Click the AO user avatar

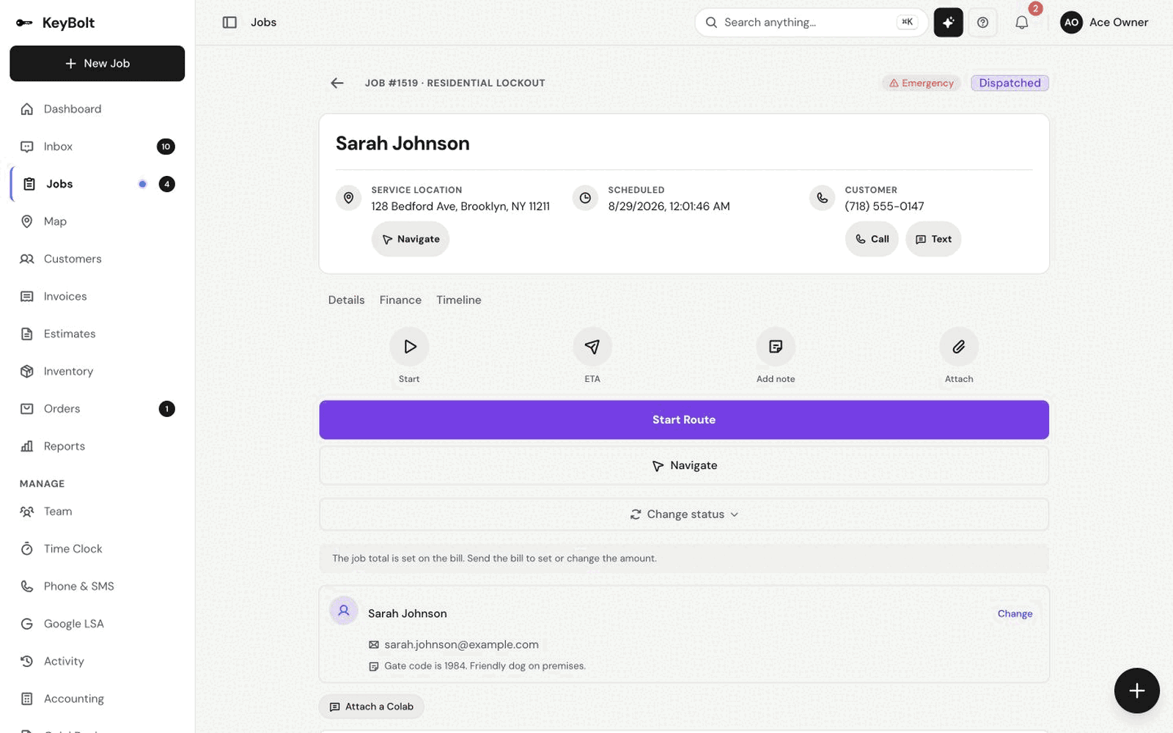click(x=1071, y=23)
